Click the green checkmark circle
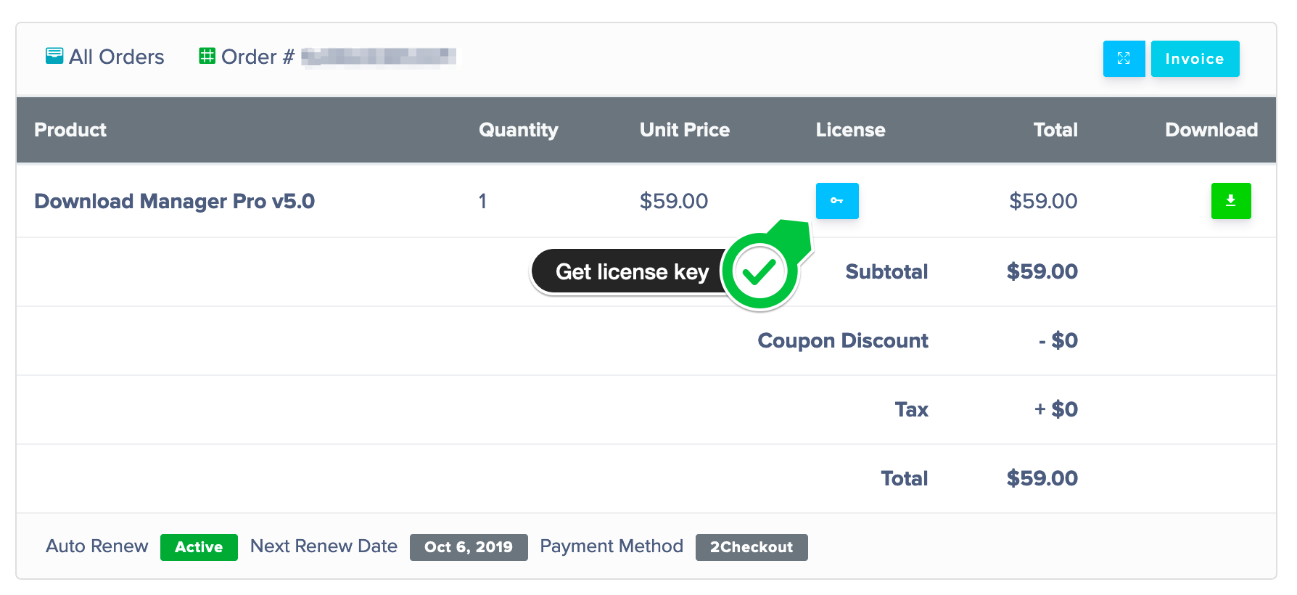 pos(759,272)
